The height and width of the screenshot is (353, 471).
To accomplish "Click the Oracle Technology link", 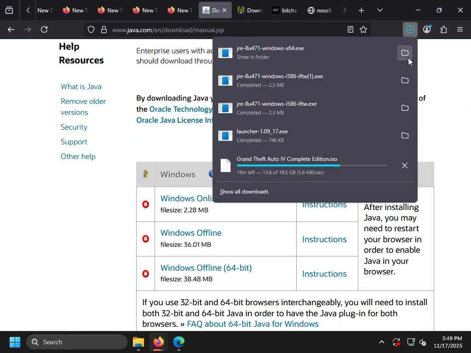I will coord(181,109).
